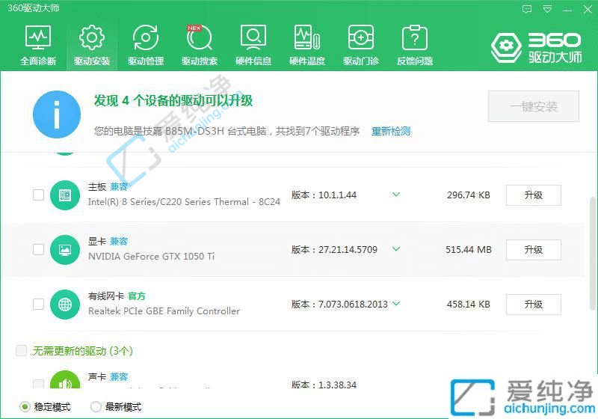The height and width of the screenshot is (419, 598).
Task: Check the 显卡 NVIDIA GTX 1050 Ti checkbox
Action: point(38,250)
